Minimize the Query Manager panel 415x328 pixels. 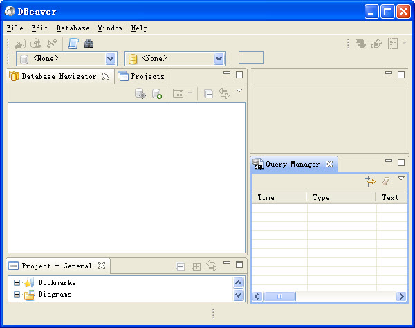(388, 163)
